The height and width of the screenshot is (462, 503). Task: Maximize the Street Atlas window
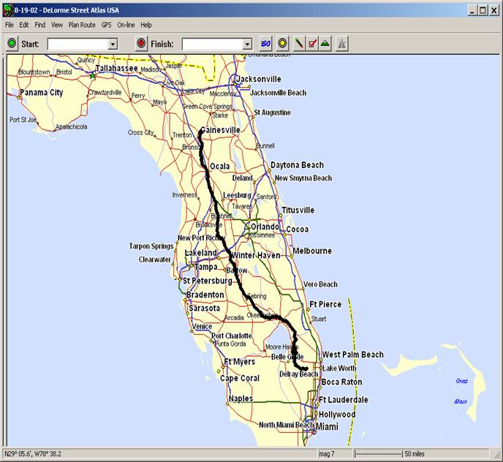[482, 10]
